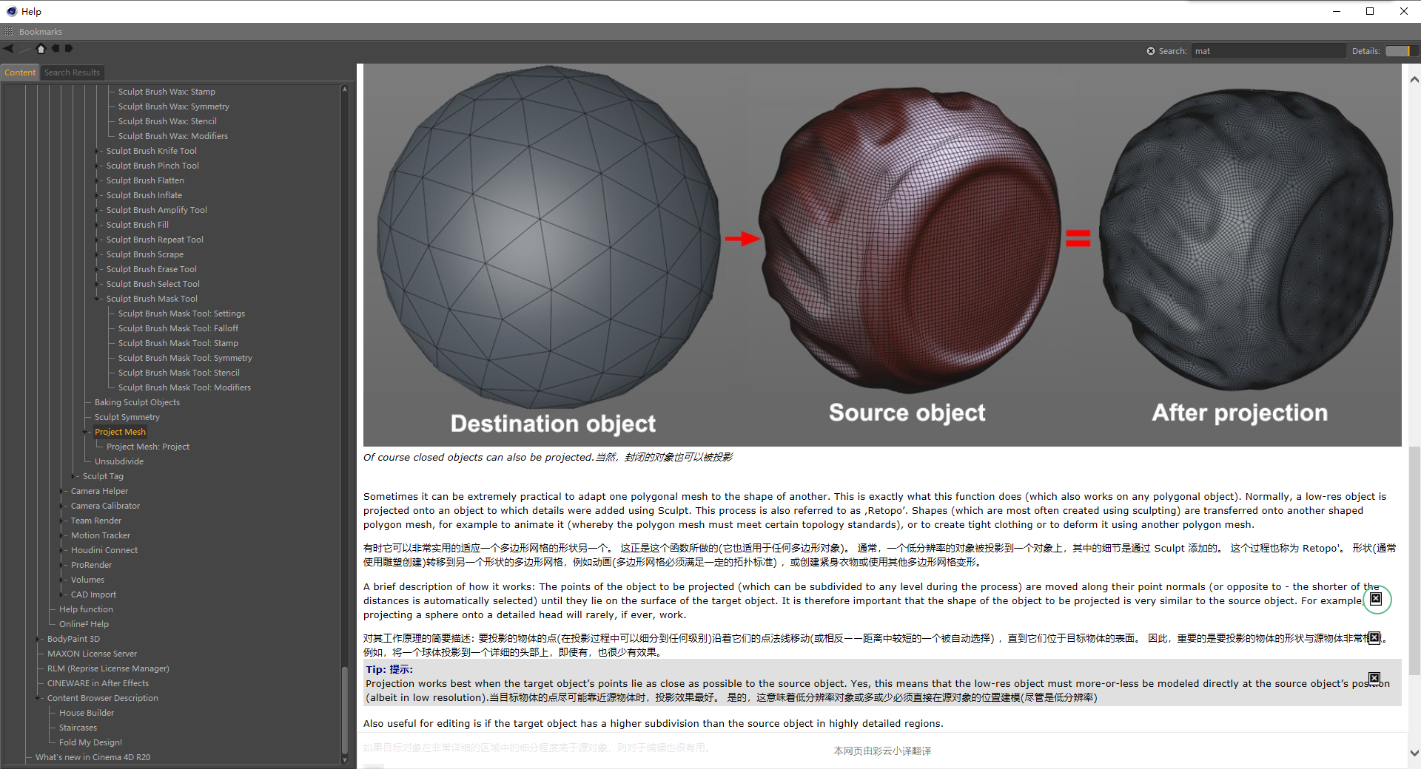
Task: Open 'Project Mesh: Project' subtopic
Action: 148,447
